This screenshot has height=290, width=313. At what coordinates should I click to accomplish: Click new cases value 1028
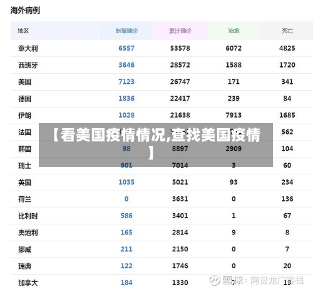[x=126, y=115]
